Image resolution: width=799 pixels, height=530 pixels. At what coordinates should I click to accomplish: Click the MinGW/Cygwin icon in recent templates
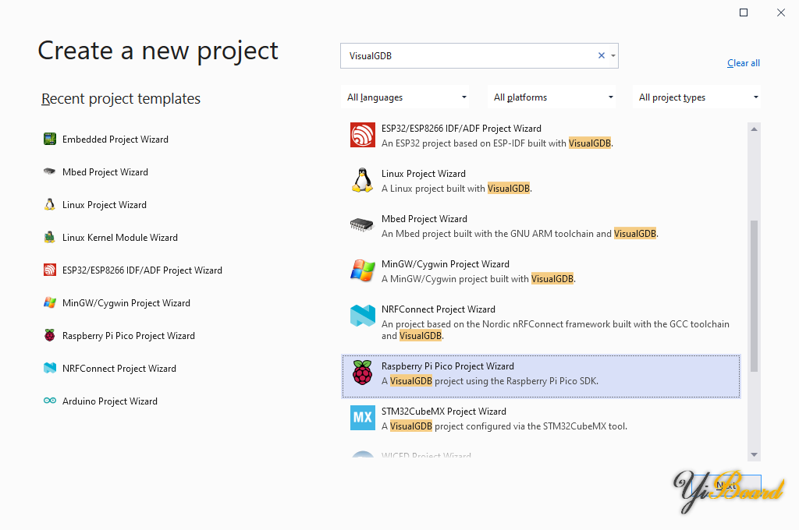(x=49, y=303)
